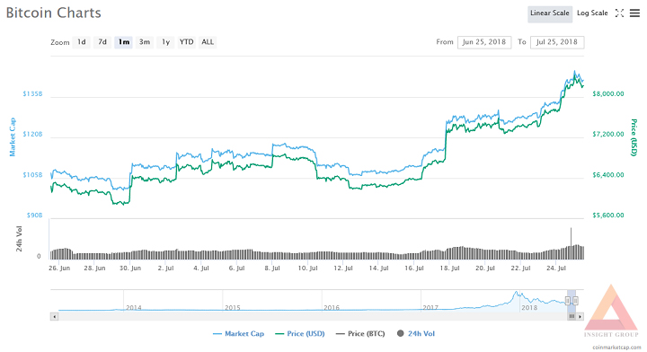The image size is (647, 352).
Task: Switch to Log Scale
Action: coord(592,13)
